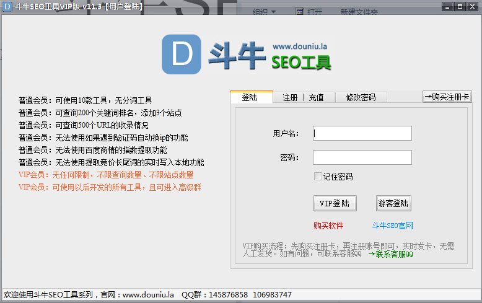Click the line about 验证码自动换ip

pos(103,138)
